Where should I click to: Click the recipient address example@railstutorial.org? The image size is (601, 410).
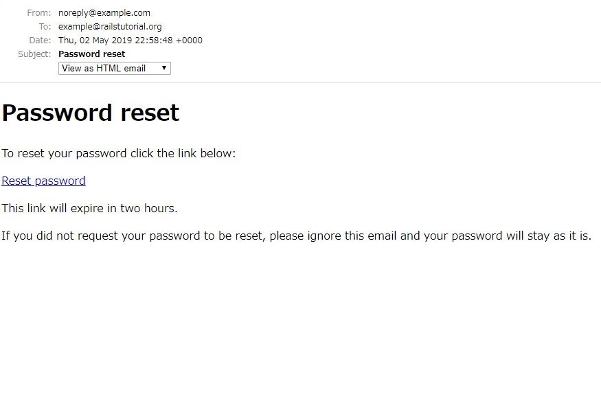point(110,26)
